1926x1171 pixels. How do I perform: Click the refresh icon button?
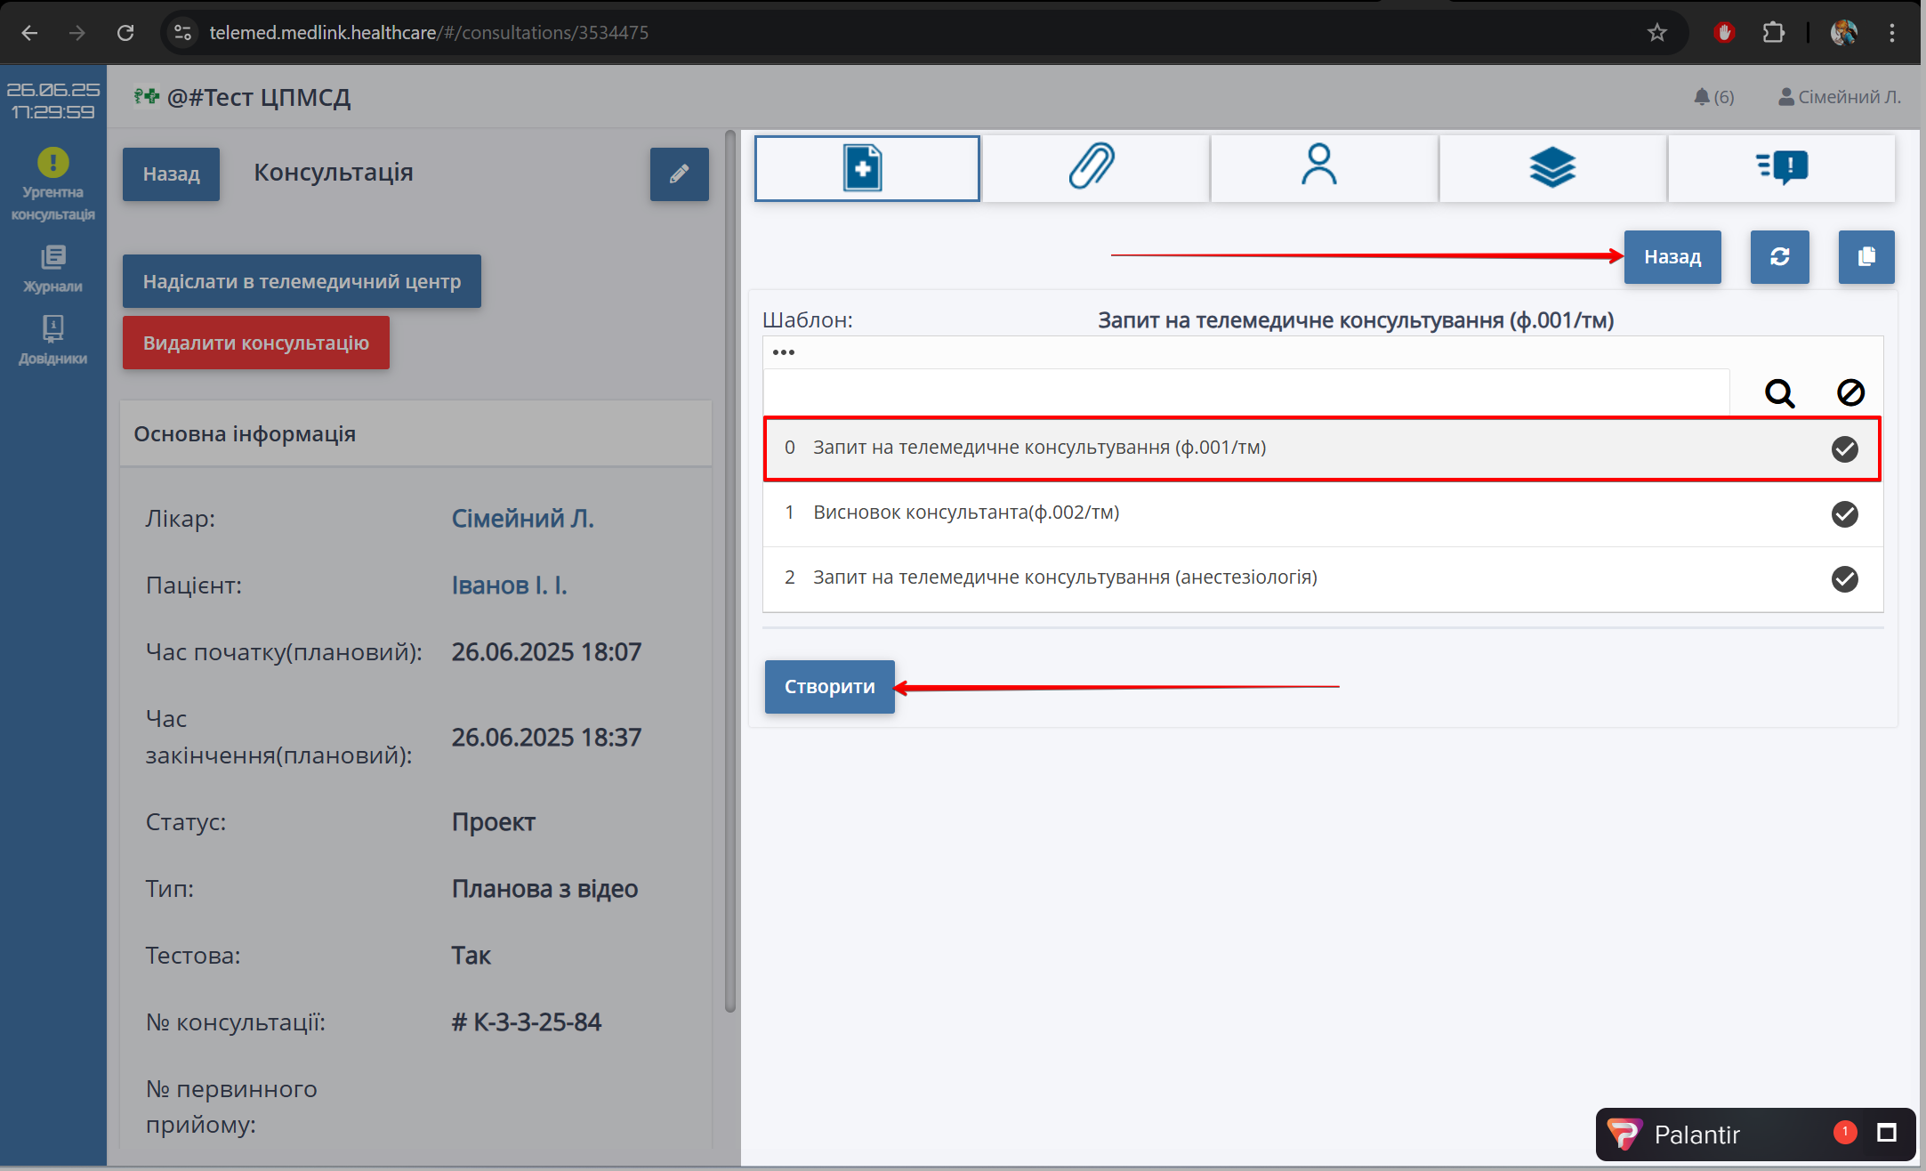tap(1779, 257)
